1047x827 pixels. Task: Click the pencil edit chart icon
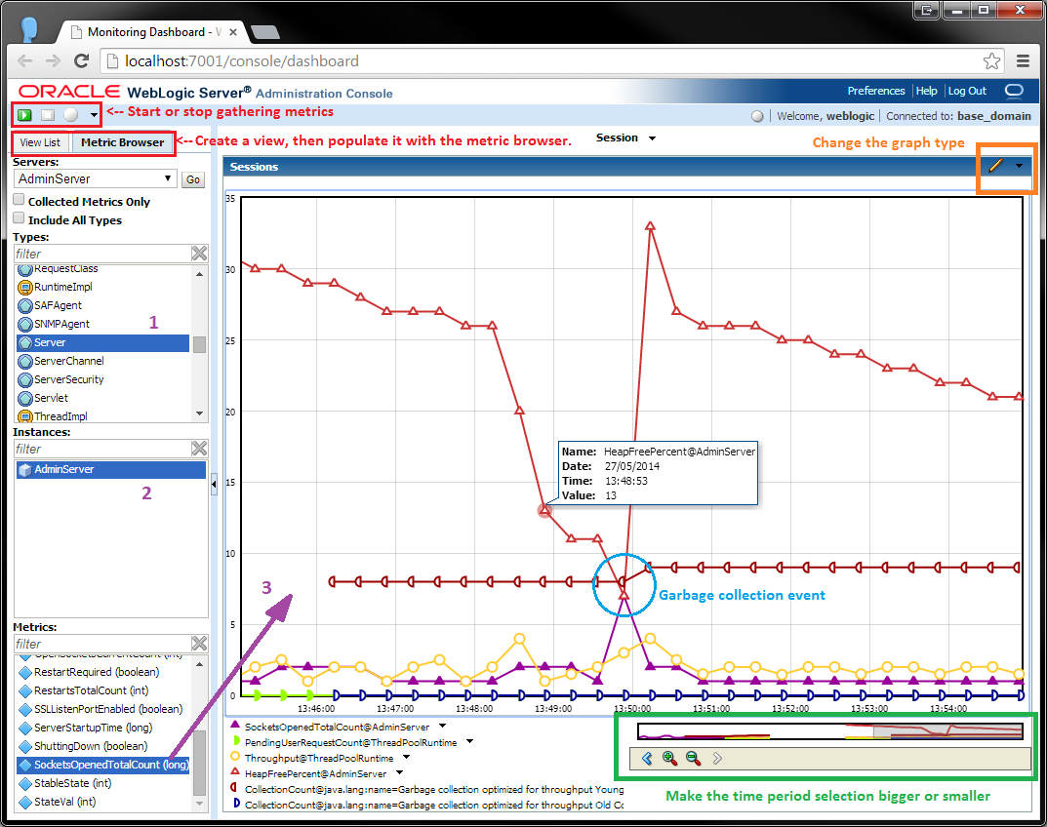pos(995,166)
